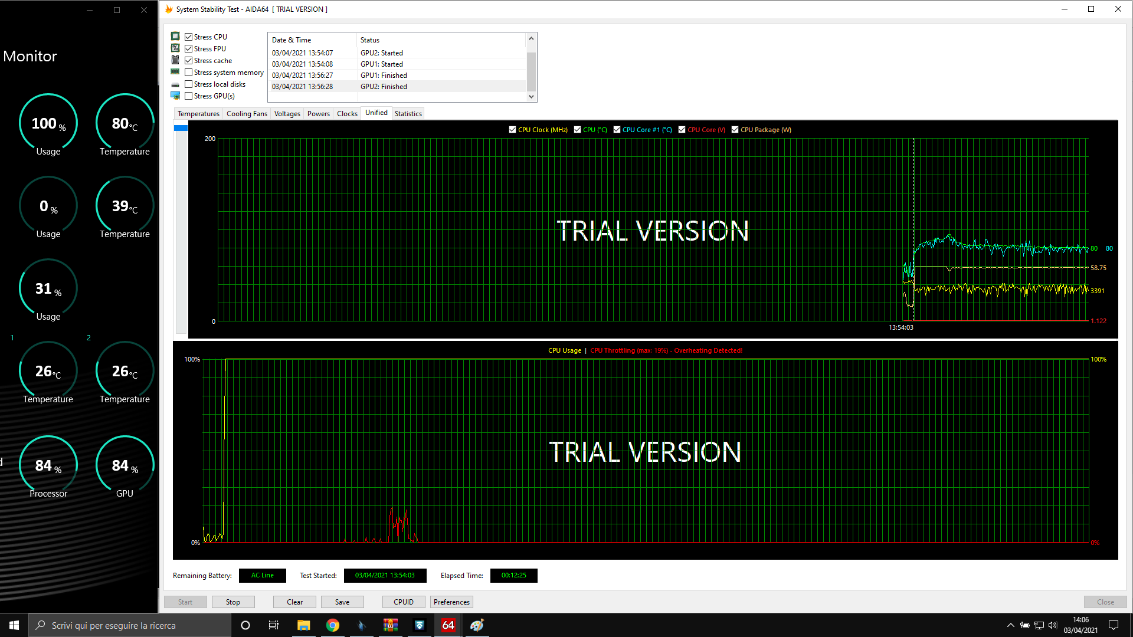Toggle the Stress FPU checkbox
The image size is (1133, 637).
point(189,48)
